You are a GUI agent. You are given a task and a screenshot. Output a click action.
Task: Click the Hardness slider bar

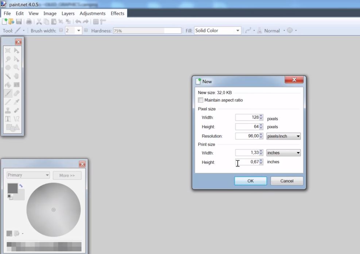coord(147,31)
